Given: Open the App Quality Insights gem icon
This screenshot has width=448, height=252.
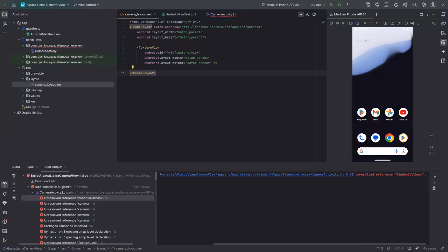Looking at the screenshot, I should point(5,203).
